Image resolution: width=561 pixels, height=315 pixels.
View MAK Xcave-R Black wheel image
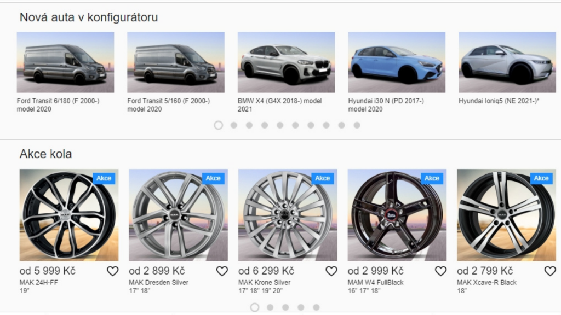coord(507,215)
